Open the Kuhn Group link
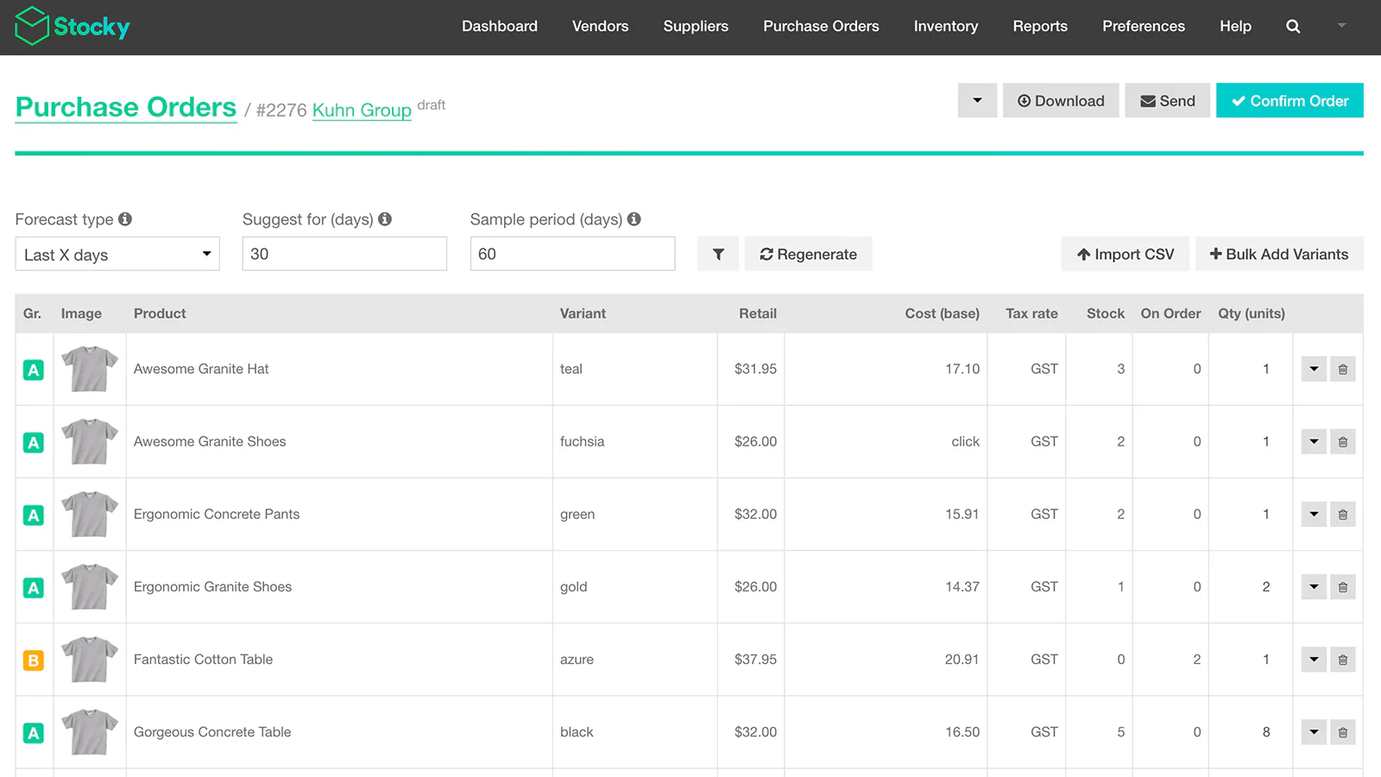 pos(362,110)
